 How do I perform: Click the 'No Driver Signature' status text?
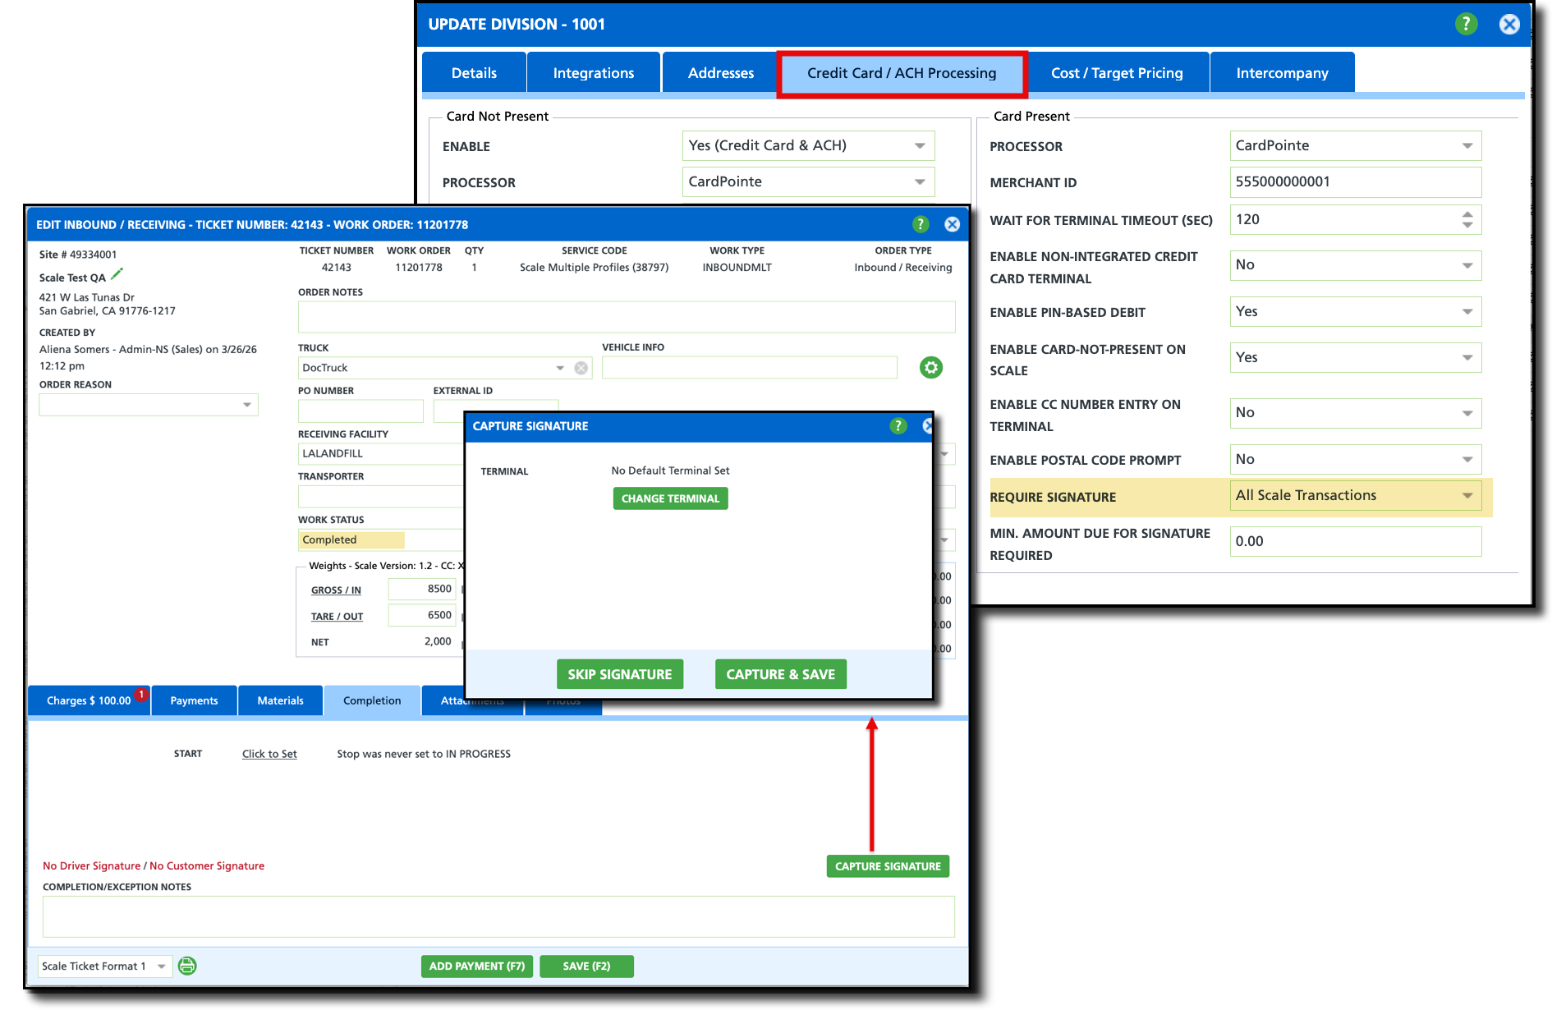pos(91,865)
